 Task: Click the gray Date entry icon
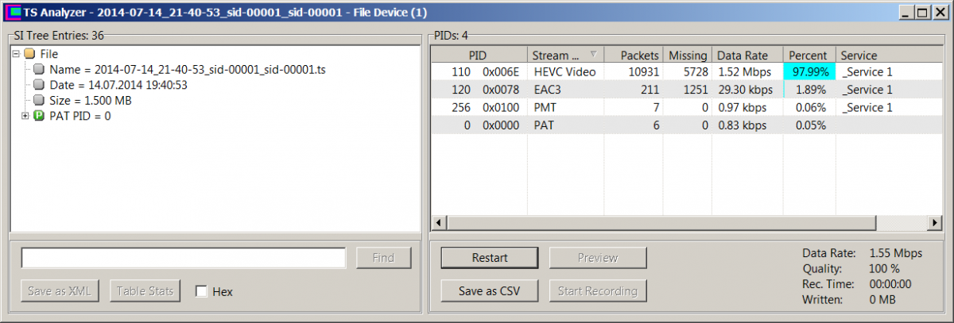39,85
